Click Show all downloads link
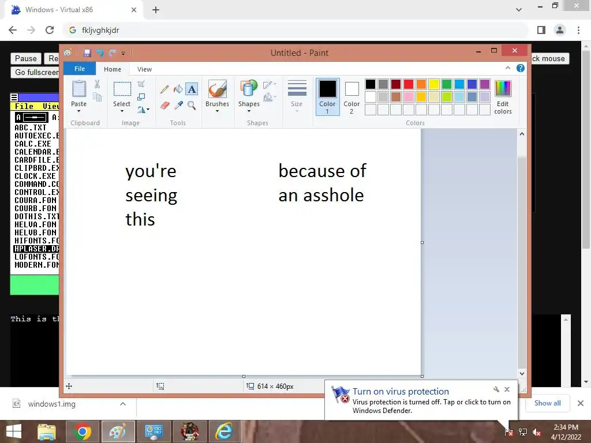Image resolution: width=591 pixels, height=443 pixels. tap(547, 403)
